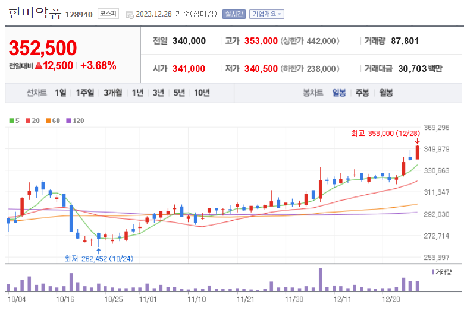
Task: Click the trading volume value 87,801
Action: coord(405,41)
